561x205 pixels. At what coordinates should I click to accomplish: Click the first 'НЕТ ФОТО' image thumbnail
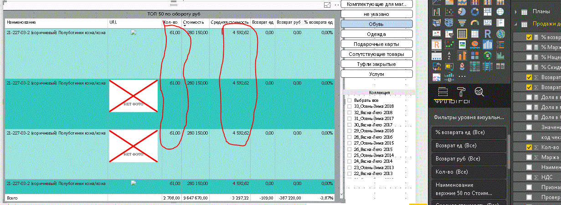pyautogui.click(x=134, y=95)
